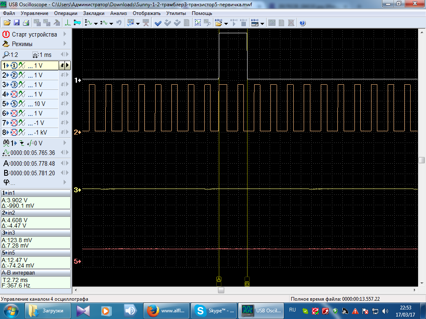Viewport: 426px width, 319px height.
Task: Click the green single-pulse waveform toolbar icon
Action: pyautogui.click(x=67, y=23)
